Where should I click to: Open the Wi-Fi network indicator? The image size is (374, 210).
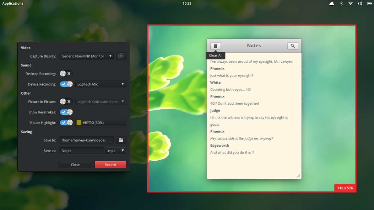click(350, 3)
